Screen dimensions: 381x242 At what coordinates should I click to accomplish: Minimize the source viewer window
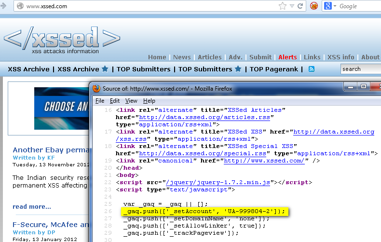(x=351, y=87)
